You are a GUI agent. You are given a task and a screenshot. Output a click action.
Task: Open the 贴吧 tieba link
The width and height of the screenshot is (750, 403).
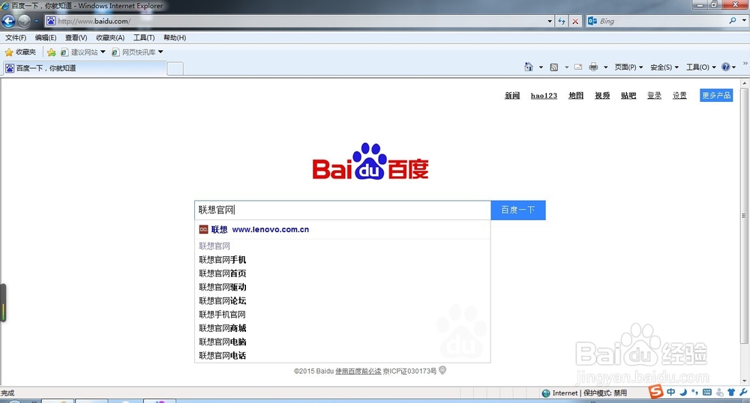(628, 95)
